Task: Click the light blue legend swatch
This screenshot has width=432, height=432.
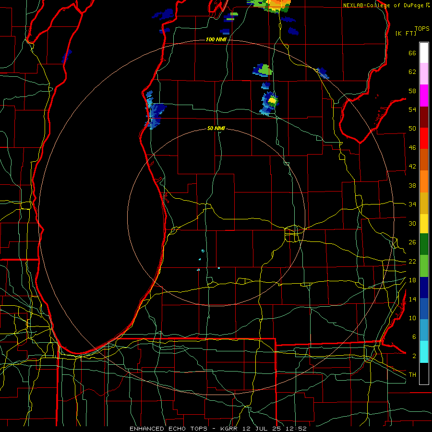Action: click(x=424, y=330)
